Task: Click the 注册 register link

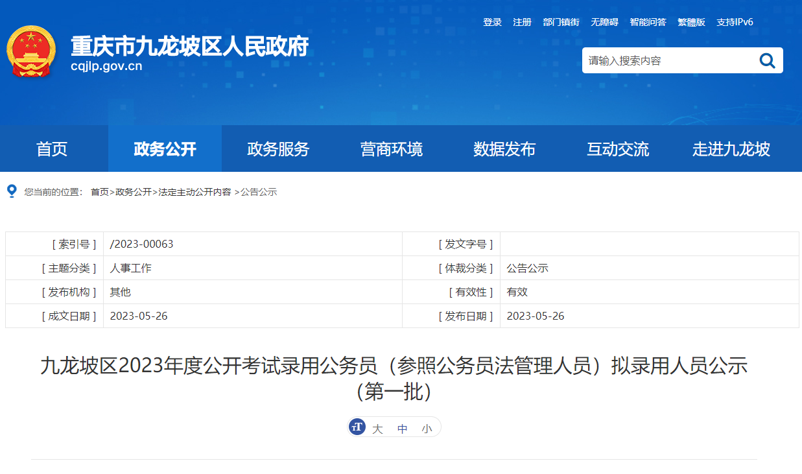Action: [522, 22]
